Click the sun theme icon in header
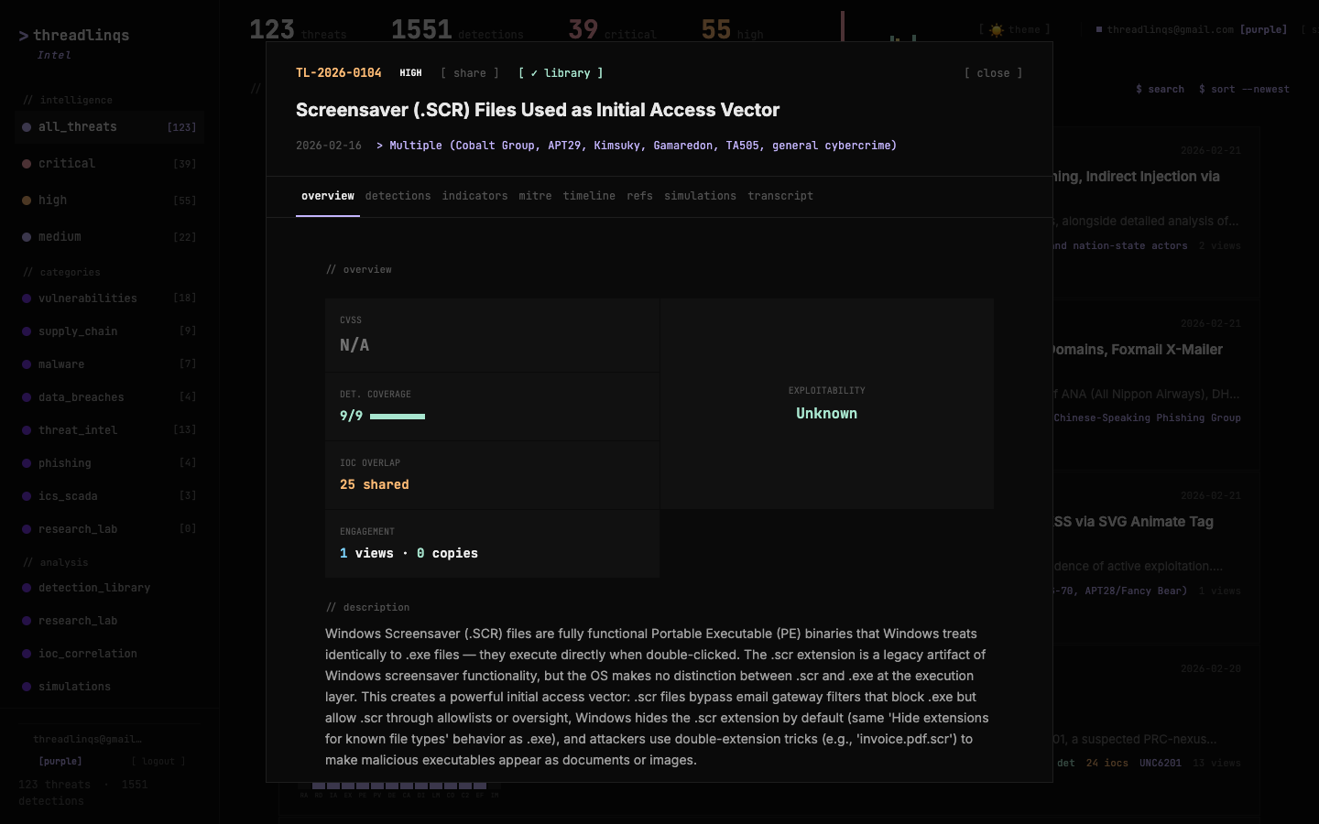The width and height of the screenshot is (1319, 824). 996,29
